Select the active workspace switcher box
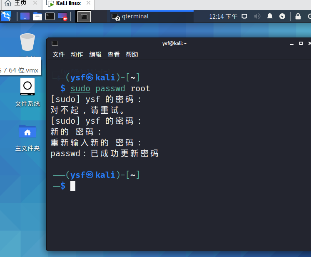 84,17
